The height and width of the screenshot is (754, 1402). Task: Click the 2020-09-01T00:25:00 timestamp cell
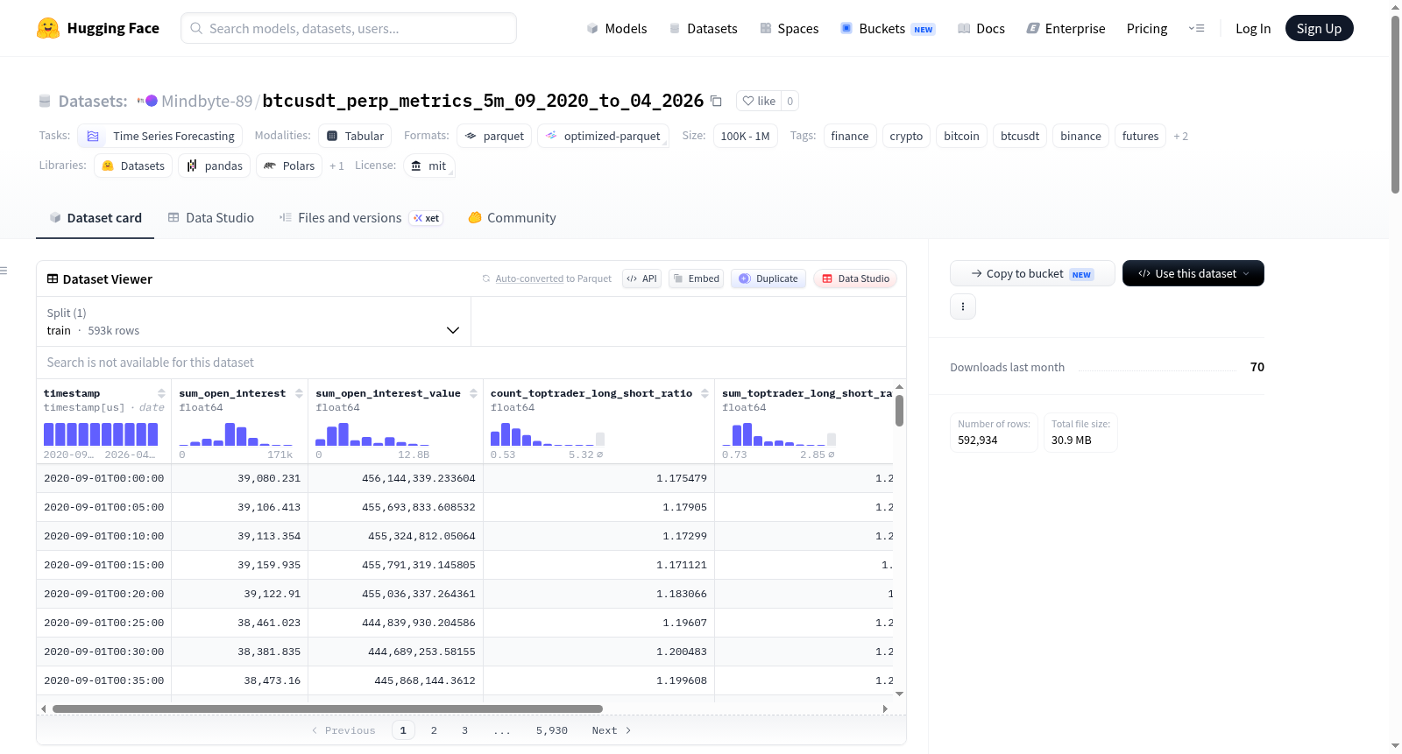coord(104,623)
